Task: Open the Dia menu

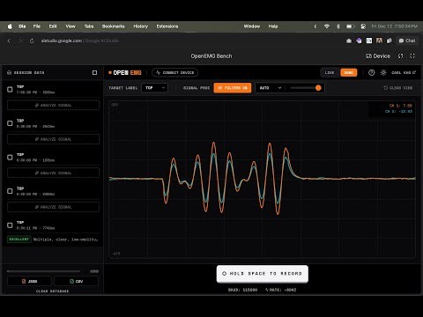Action: 22,26
